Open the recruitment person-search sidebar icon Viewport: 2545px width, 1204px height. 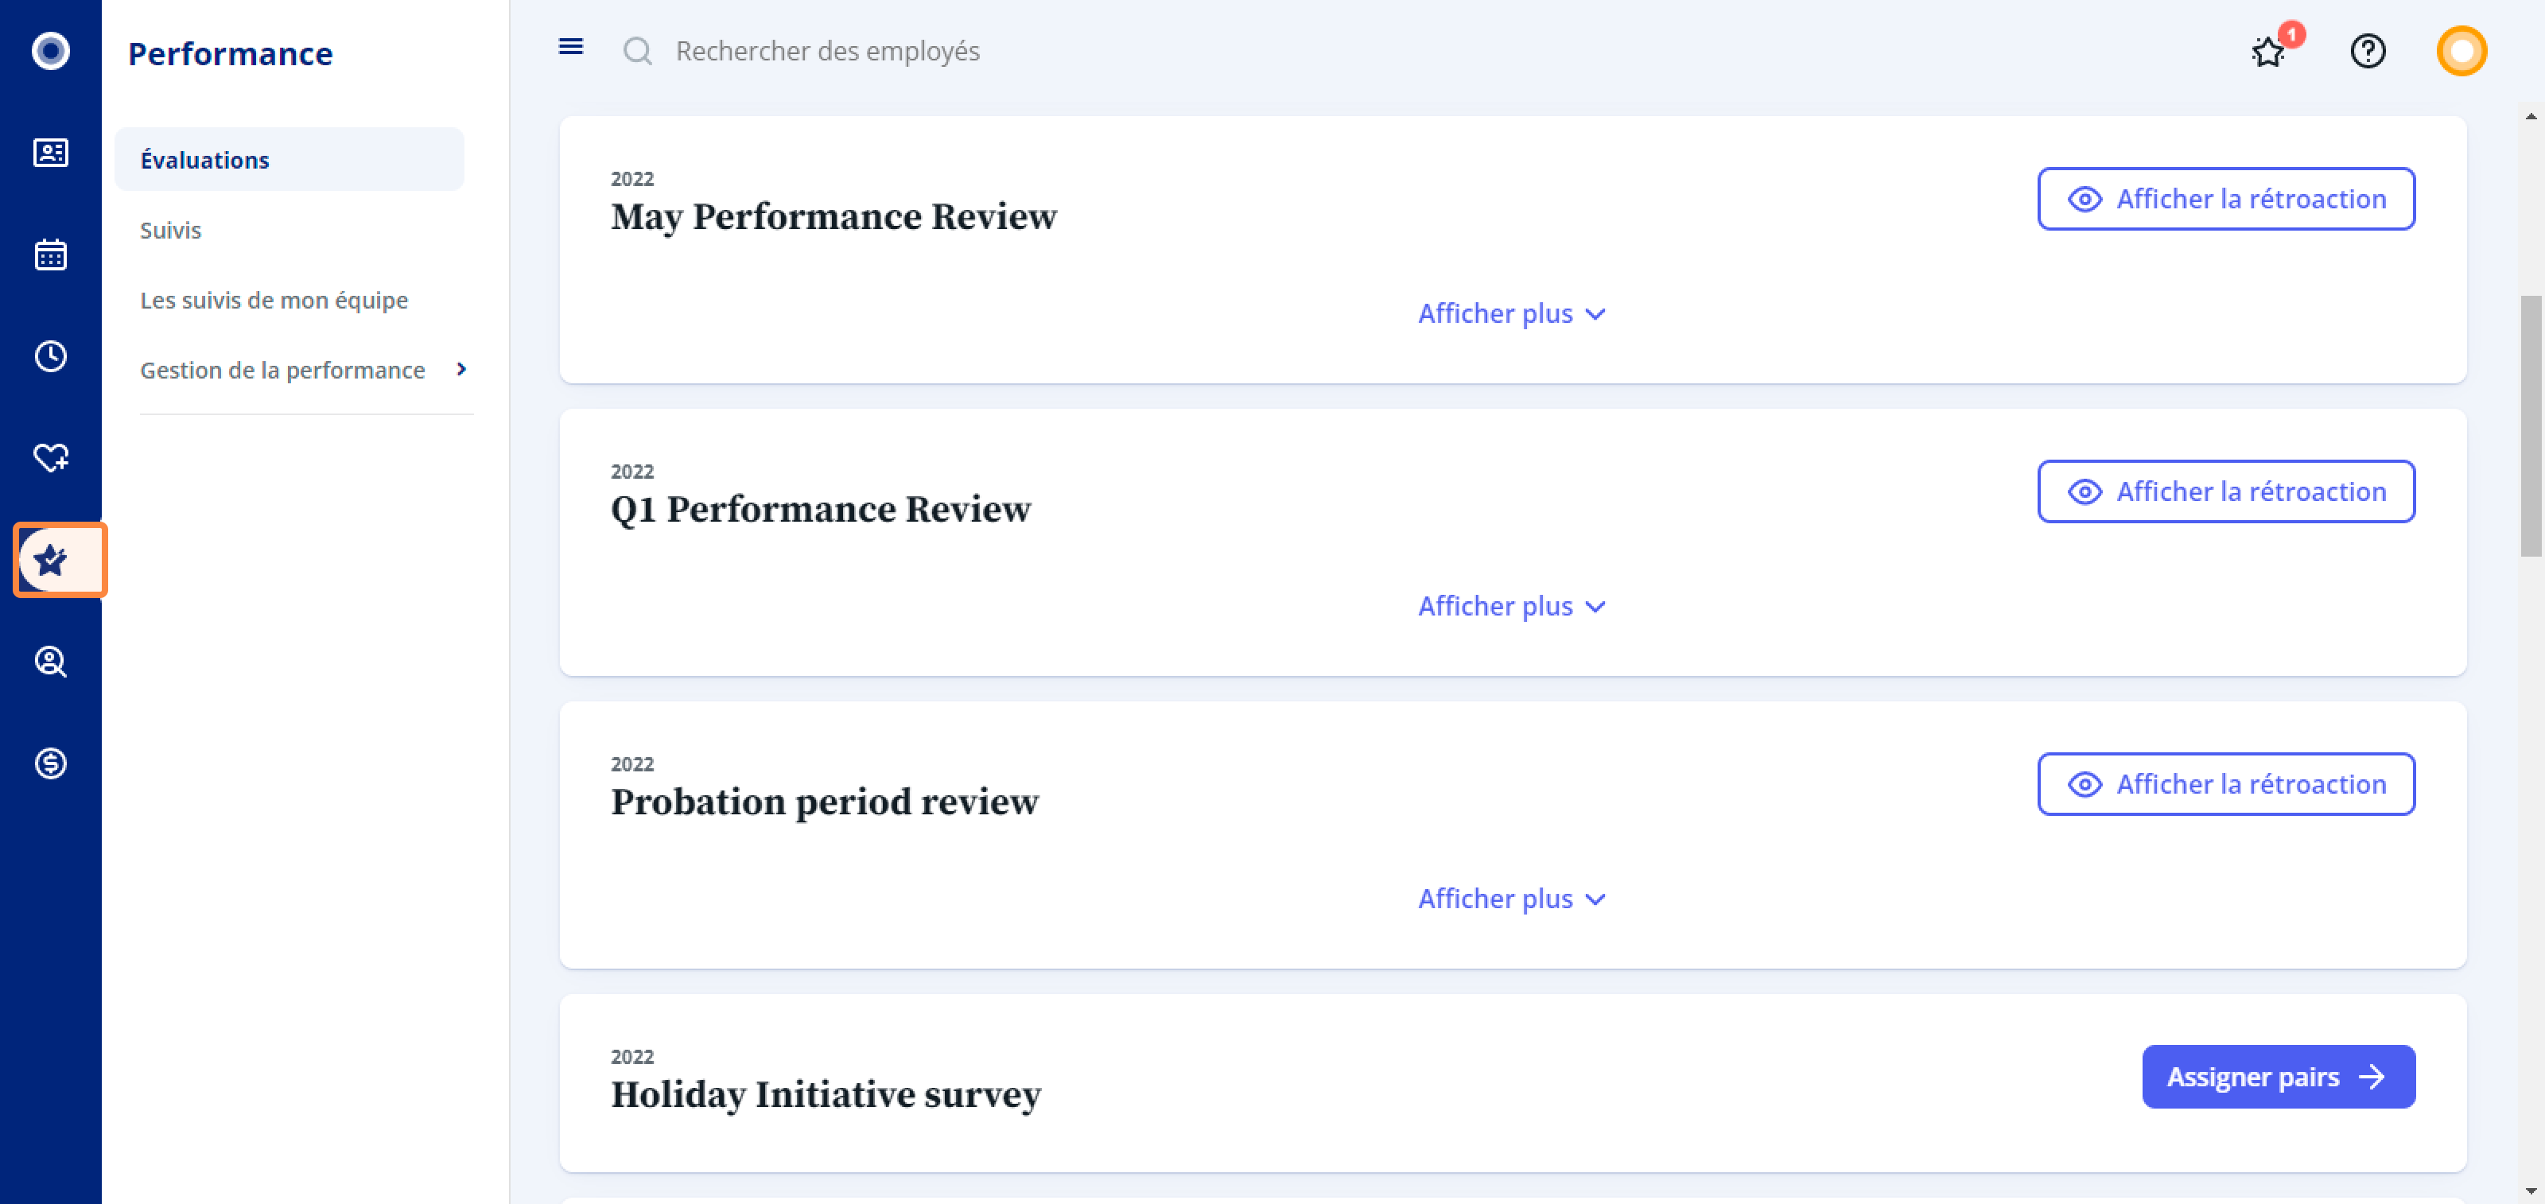(x=50, y=662)
